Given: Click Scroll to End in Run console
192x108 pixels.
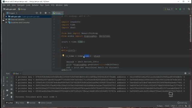Looking at the screenshot, I should (11, 89).
